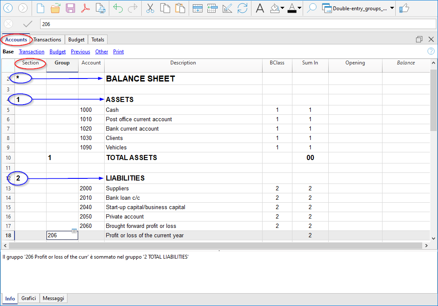
Task: Open the Grafici tab at the bottom
Action: click(x=29, y=299)
